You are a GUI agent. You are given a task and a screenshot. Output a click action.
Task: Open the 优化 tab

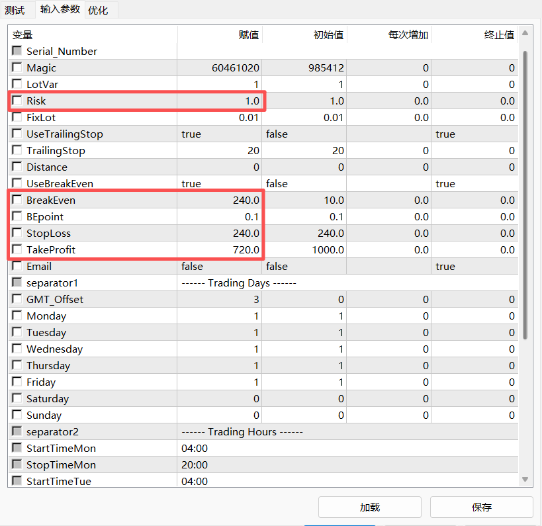[x=98, y=10]
